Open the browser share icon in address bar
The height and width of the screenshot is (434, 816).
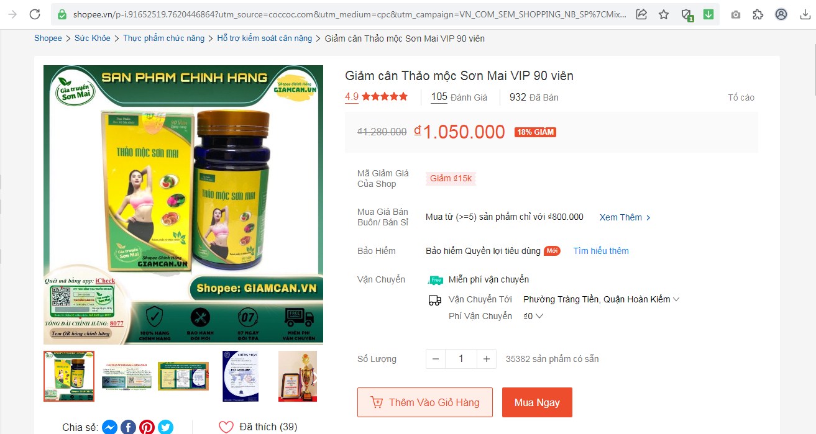click(642, 14)
